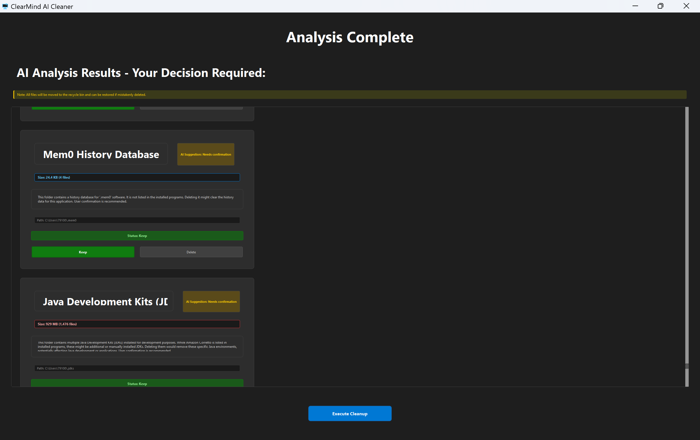Click the Java Development Kits AI Suggestion badge
700x440 pixels.
[211, 302]
